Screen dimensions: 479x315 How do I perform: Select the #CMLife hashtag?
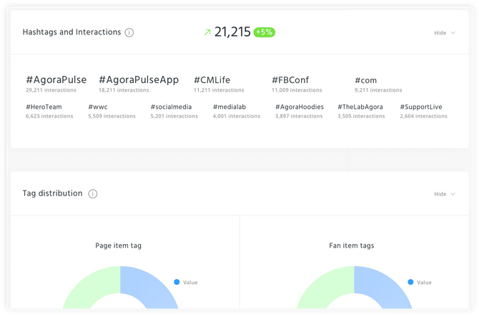tap(212, 80)
